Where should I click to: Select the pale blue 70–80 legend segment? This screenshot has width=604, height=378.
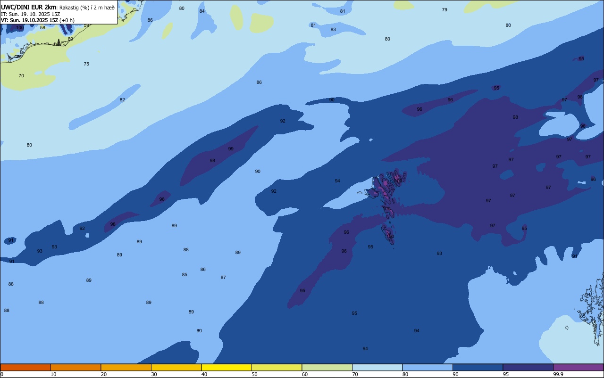coord(377,367)
